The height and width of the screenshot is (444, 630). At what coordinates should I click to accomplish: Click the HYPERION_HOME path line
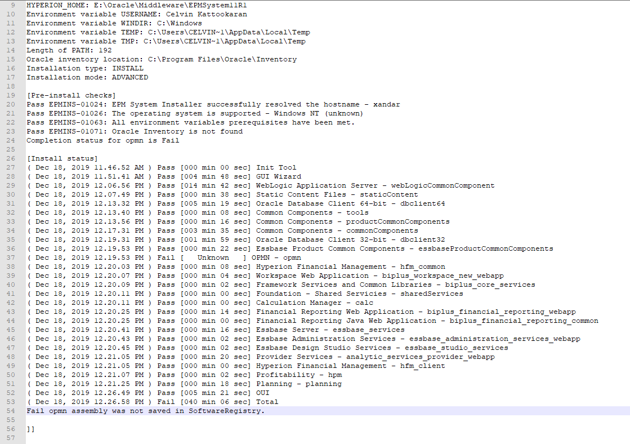click(137, 5)
